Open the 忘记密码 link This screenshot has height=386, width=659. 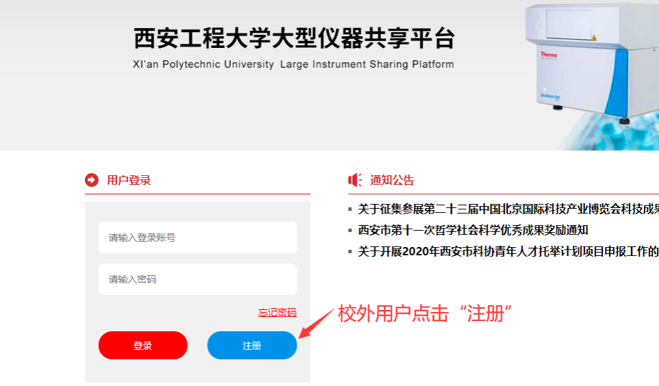[x=277, y=312]
